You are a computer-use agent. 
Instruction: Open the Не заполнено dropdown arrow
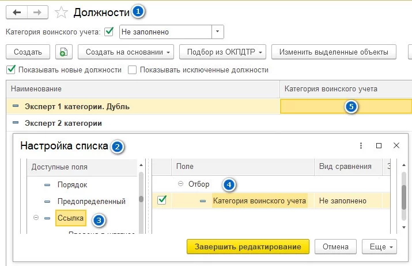(218, 32)
